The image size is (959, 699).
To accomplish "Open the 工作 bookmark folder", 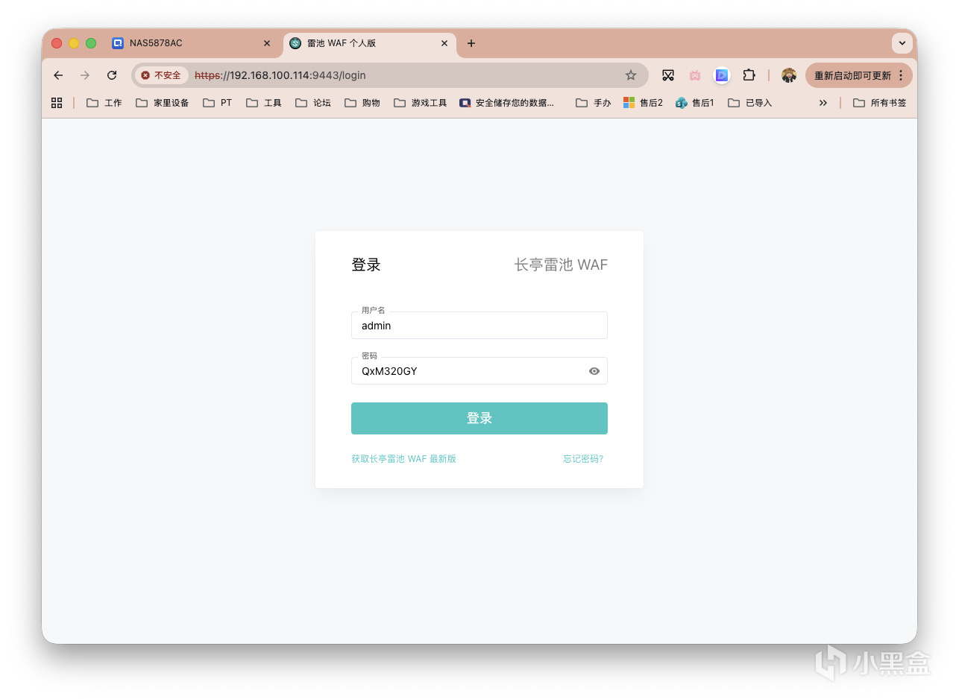I will click(x=104, y=103).
